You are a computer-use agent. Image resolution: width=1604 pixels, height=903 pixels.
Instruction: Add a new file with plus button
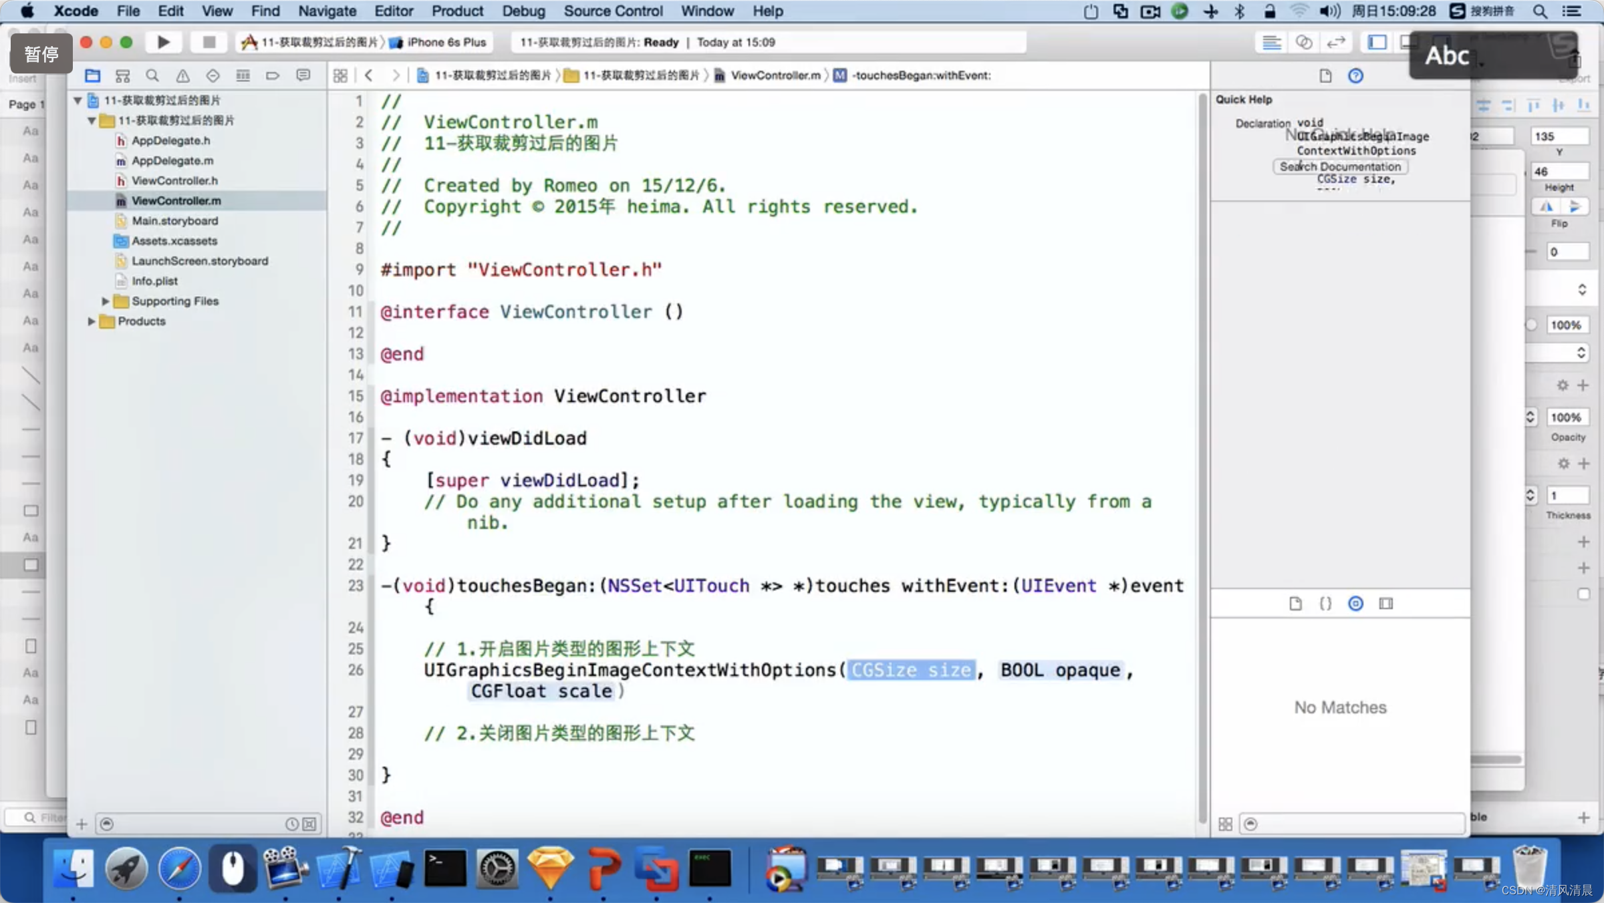click(82, 824)
